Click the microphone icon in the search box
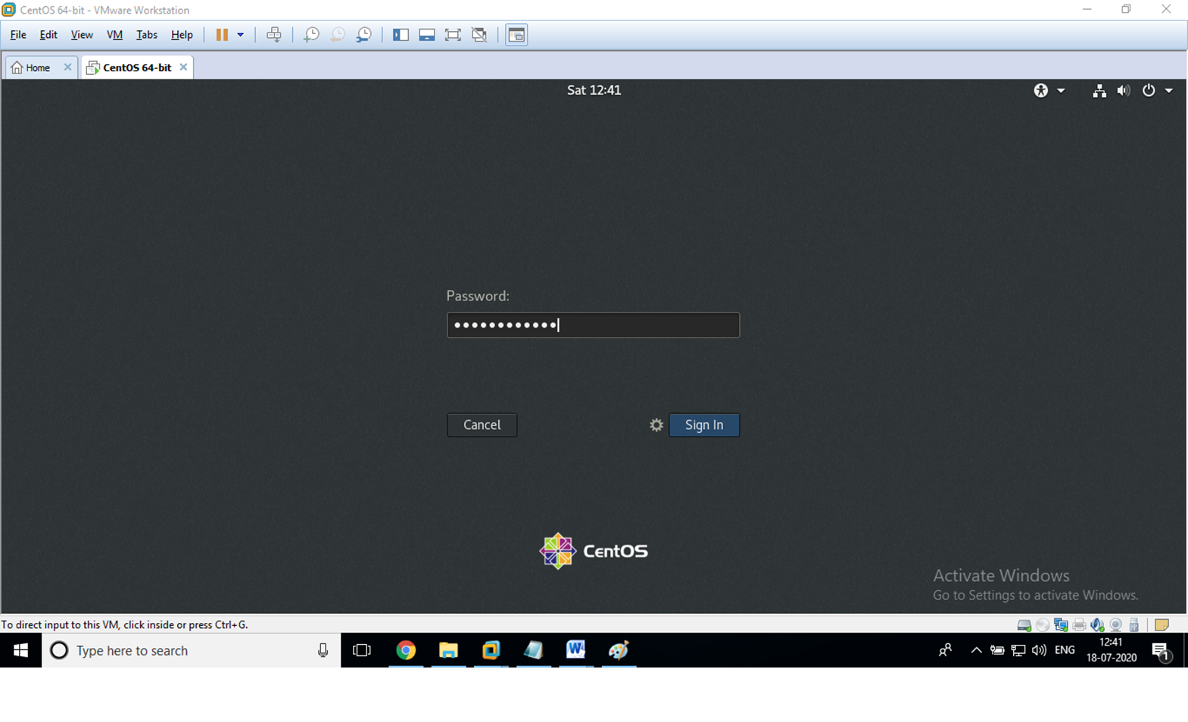Viewport: 1188px width, 722px height. [323, 650]
